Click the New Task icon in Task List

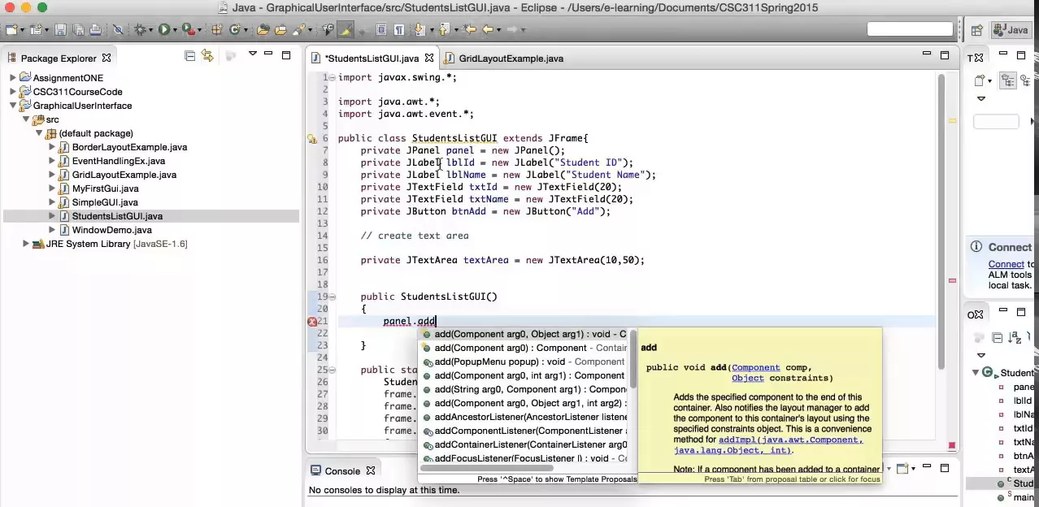(980, 81)
